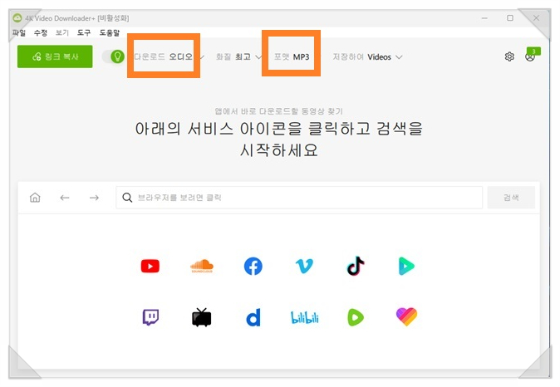Open Vimeo service icon
Image resolution: width=560 pixels, height=387 pixels.
tap(304, 267)
